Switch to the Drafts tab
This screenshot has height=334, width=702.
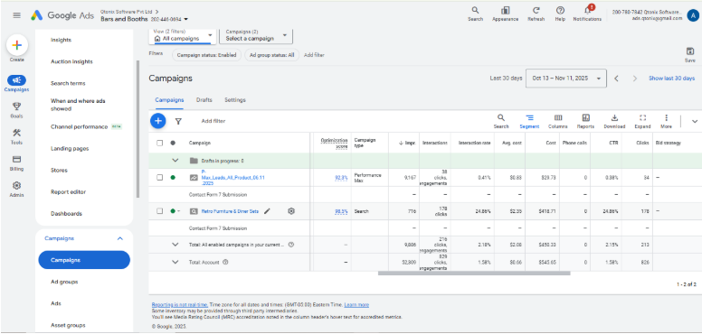(x=204, y=100)
